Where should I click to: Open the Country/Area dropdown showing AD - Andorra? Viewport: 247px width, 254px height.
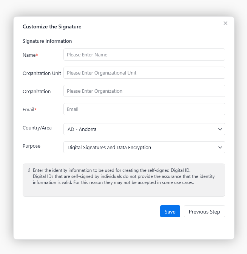coord(144,129)
